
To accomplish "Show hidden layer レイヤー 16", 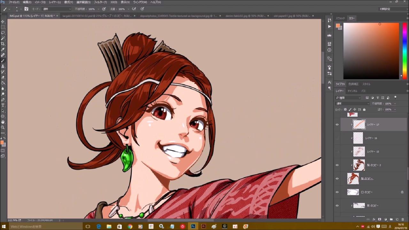I will pos(337,138).
